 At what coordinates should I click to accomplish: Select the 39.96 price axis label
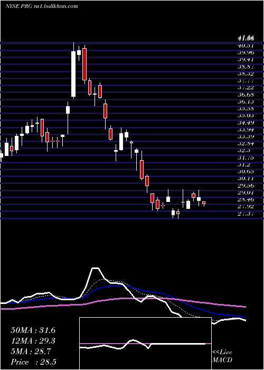[245, 52]
